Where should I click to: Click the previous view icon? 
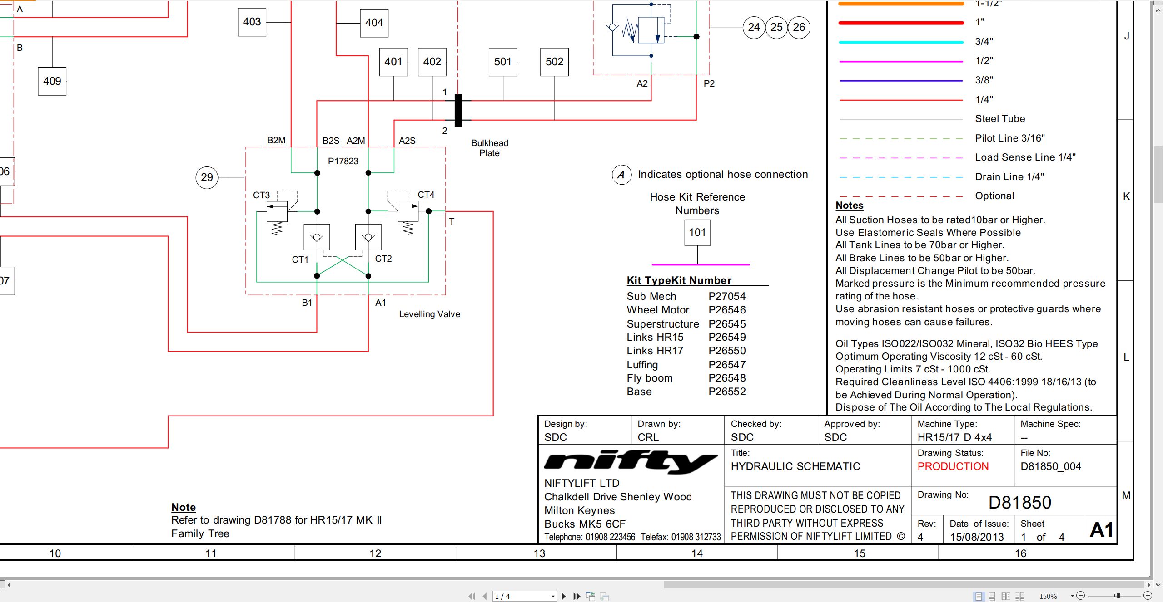tap(591, 596)
